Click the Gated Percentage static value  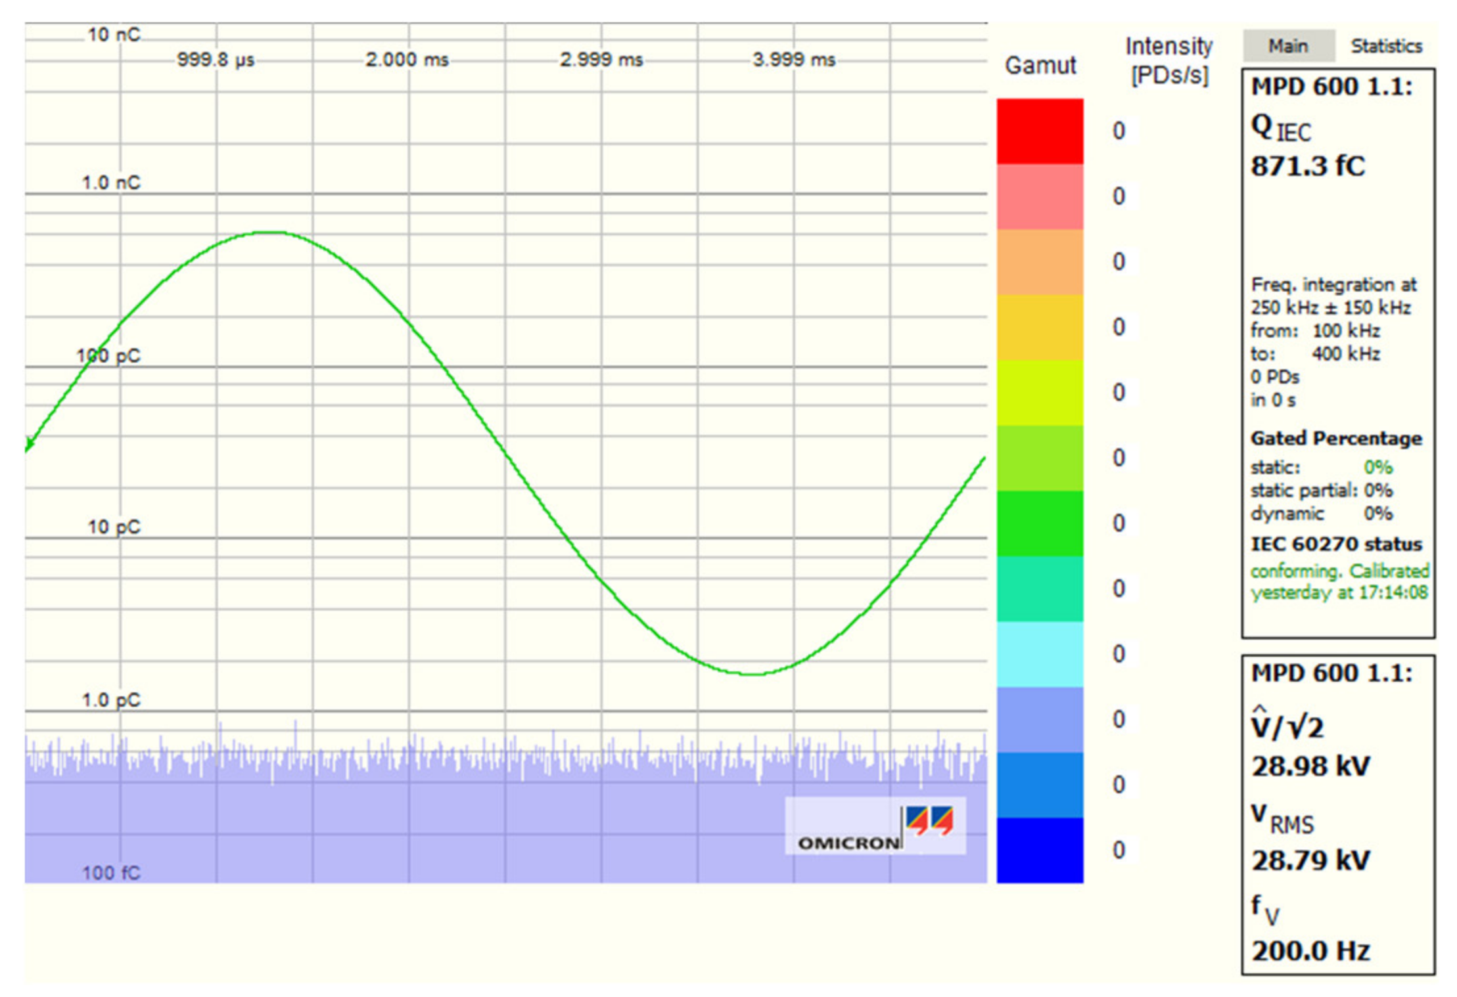point(1377,467)
